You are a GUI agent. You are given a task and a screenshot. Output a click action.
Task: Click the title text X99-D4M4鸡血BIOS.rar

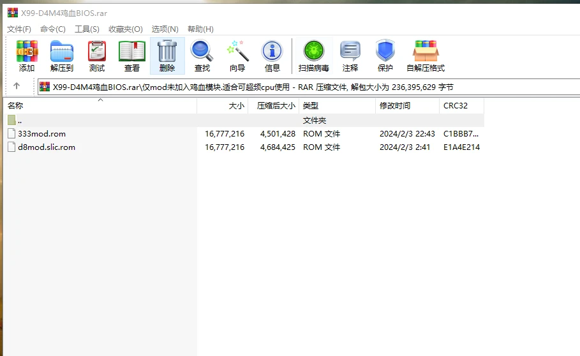pyautogui.click(x=64, y=13)
